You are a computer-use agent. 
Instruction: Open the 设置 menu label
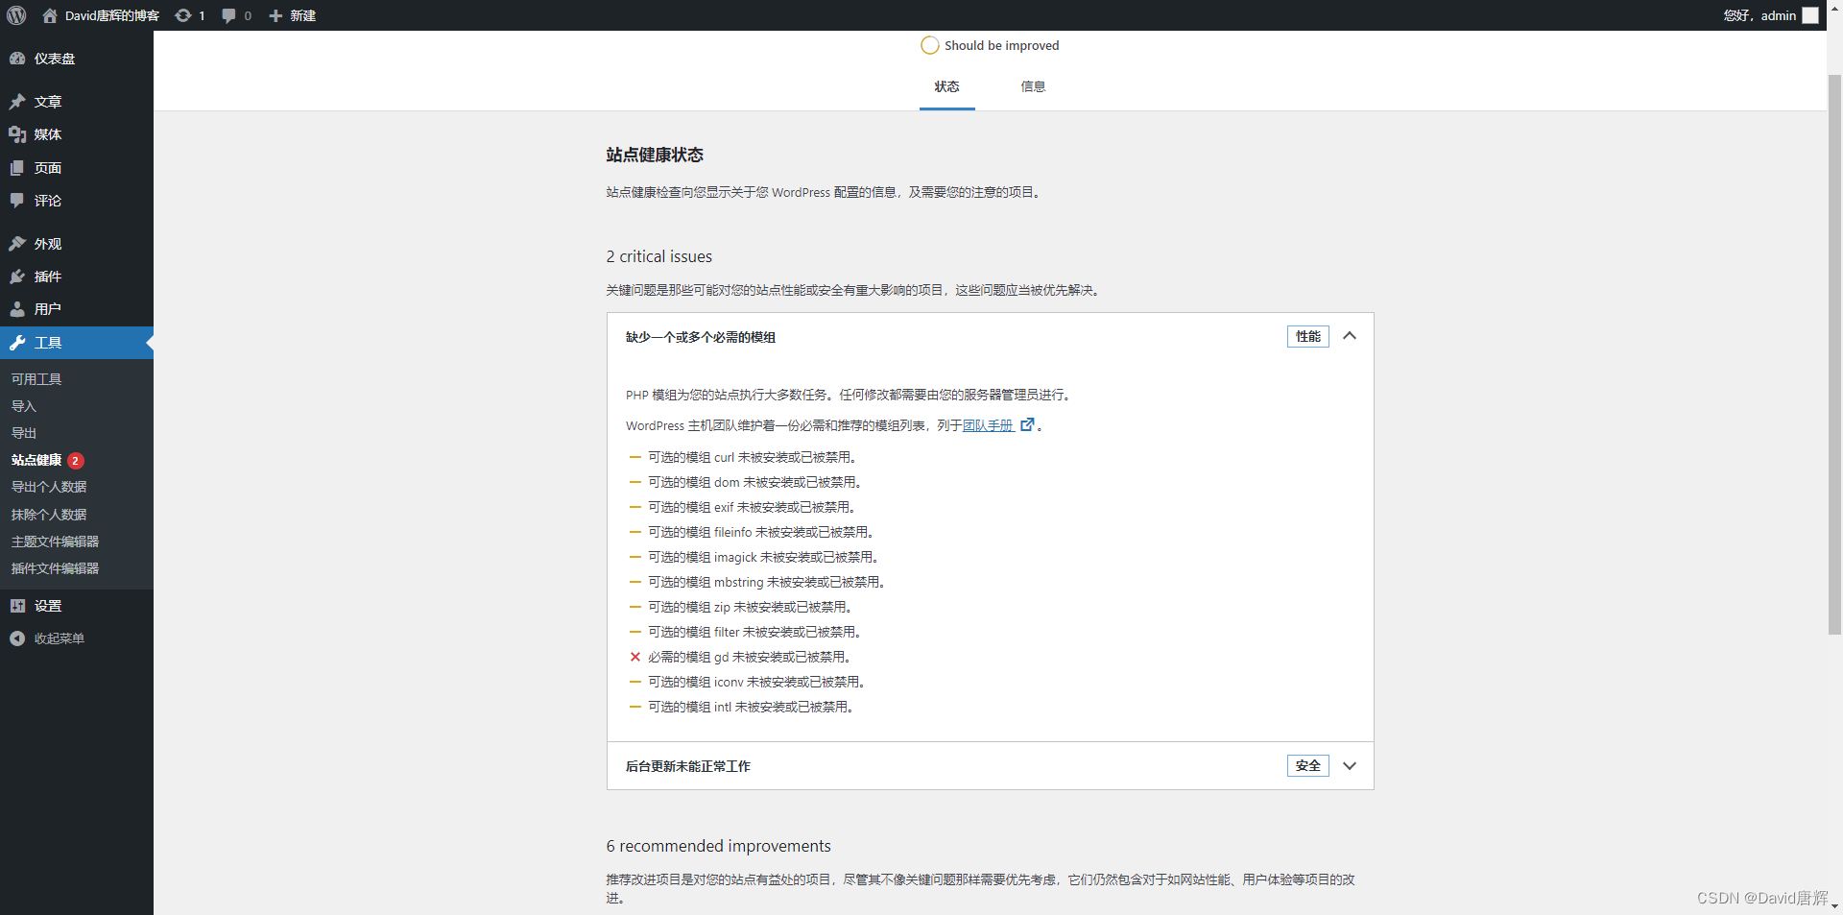point(48,606)
